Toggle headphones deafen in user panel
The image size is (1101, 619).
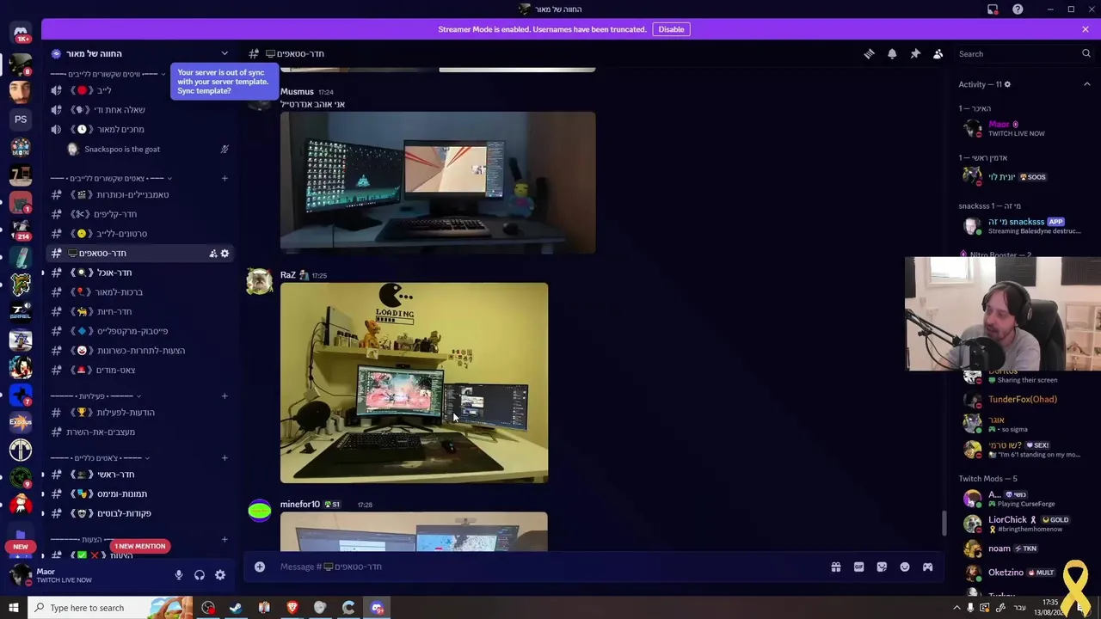pyautogui.click(x=200, y=575)
